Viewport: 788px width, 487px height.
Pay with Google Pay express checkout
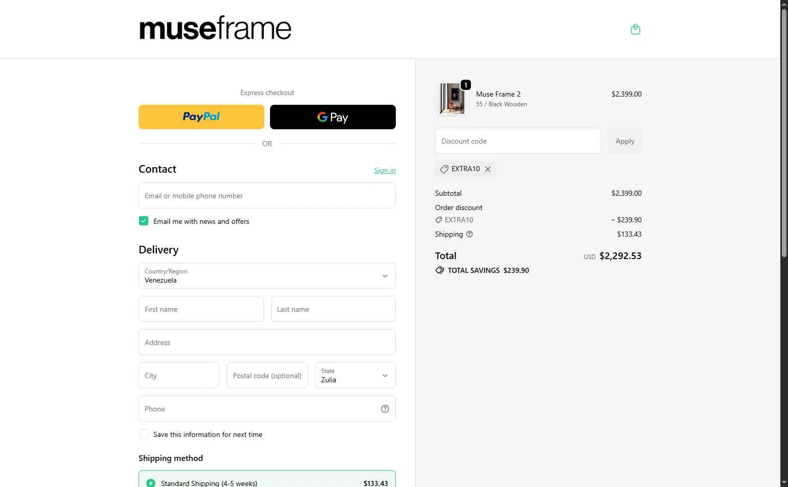(x=333, y=117)
